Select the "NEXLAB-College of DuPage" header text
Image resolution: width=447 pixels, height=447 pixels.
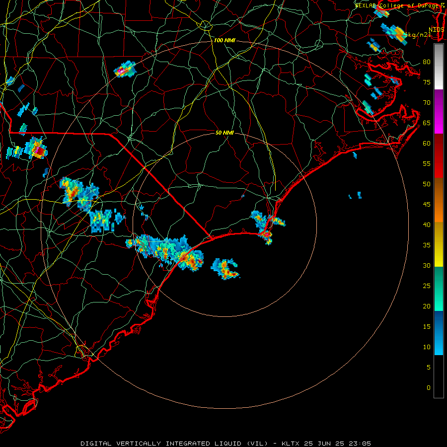click(x=396, y=5)
